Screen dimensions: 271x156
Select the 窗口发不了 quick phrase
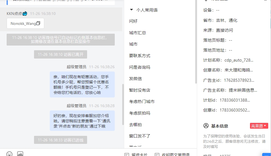[140, 136]
